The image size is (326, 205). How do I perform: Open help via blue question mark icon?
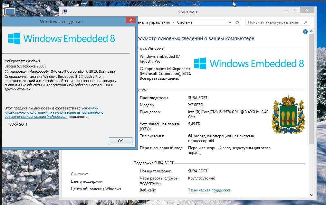click(x=305, y=32)
